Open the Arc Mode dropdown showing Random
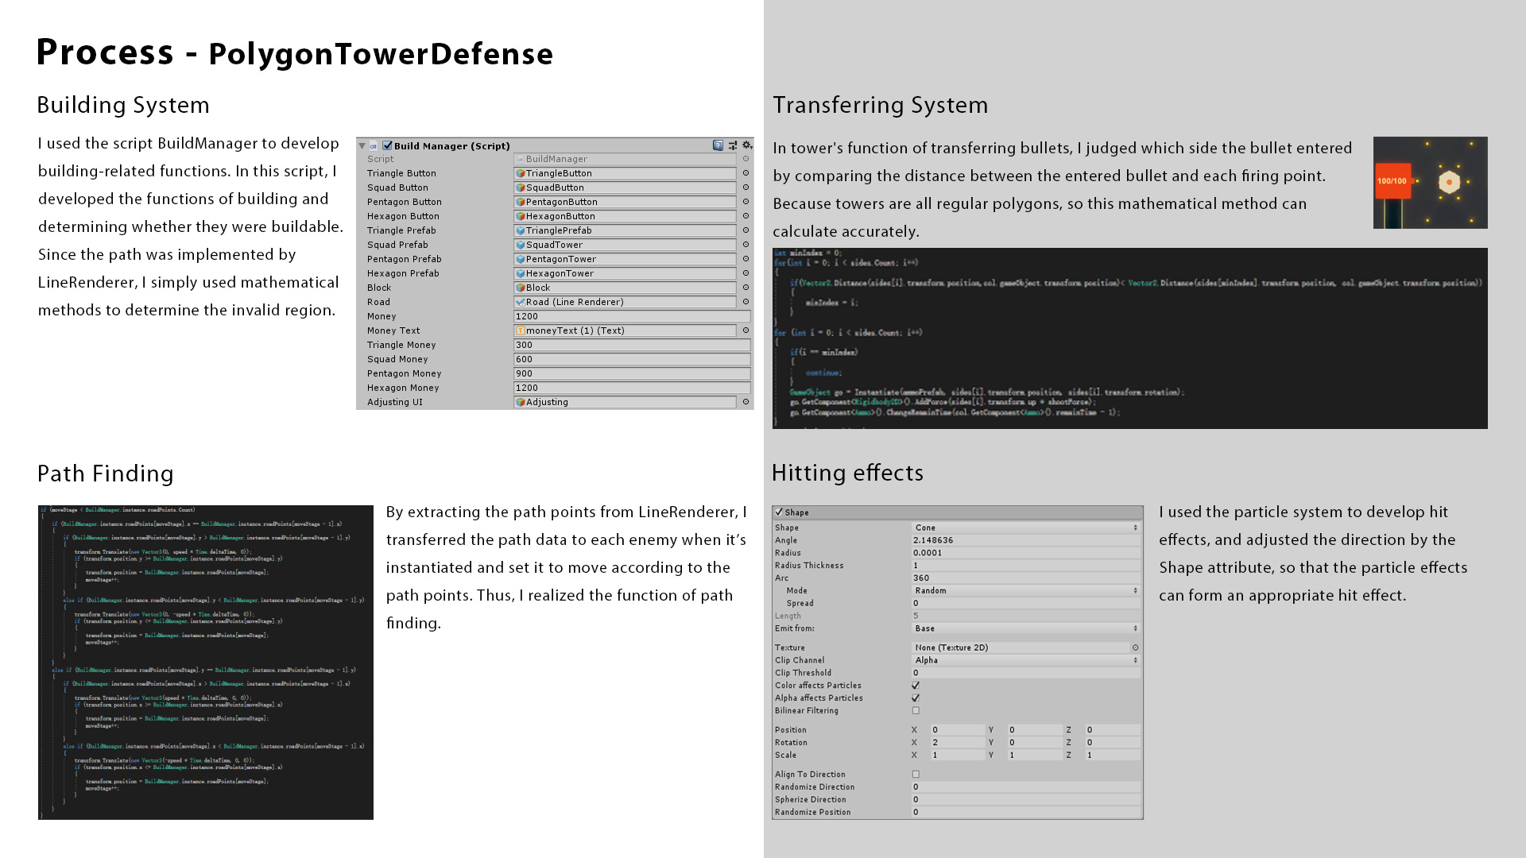 [1026, 590]
